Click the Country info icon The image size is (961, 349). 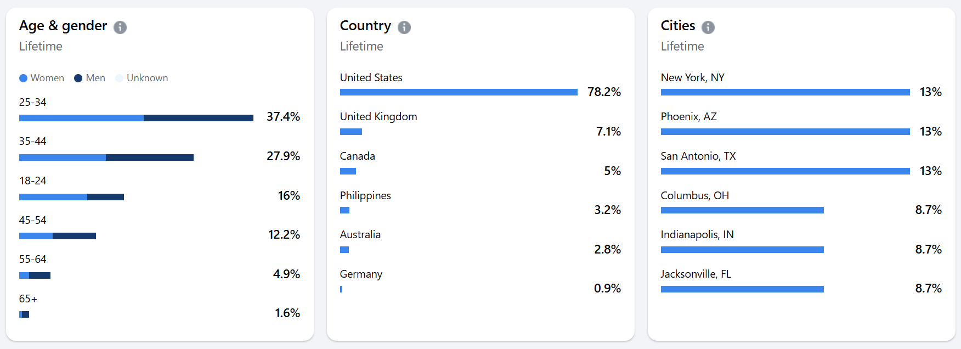404,27
